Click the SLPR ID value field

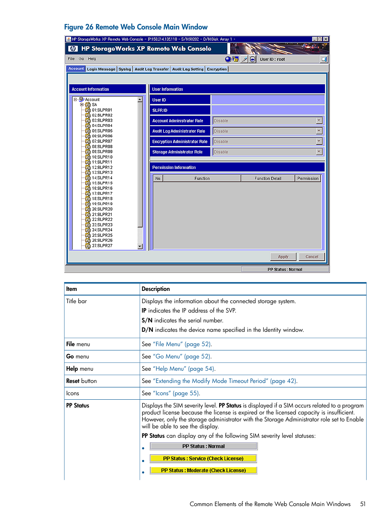pos(268,110)
